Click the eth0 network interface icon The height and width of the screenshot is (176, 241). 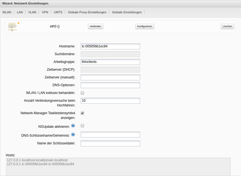tap(13, 26)
